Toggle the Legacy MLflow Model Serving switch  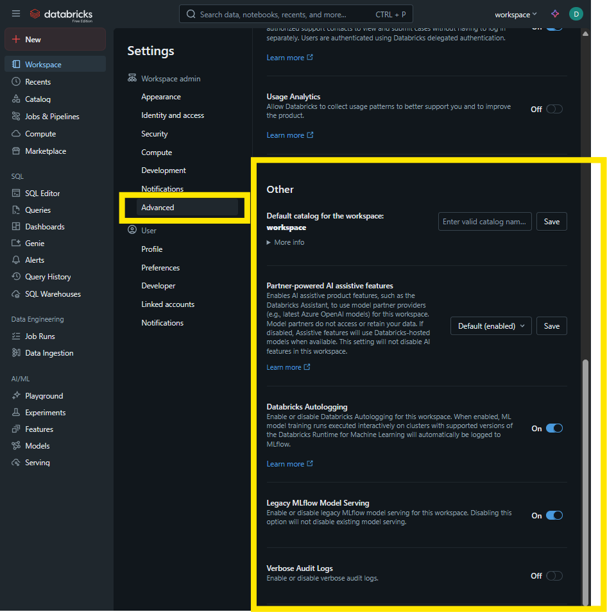click(x=554, y=515)
